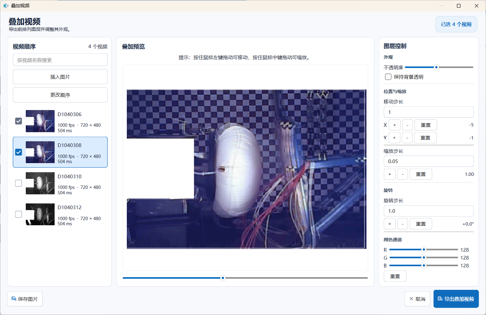The height and width of the screenshot is (315, 486).
Task: Click the 移动步长 input field
Action: pyautogui.click(x=429, y=112)
